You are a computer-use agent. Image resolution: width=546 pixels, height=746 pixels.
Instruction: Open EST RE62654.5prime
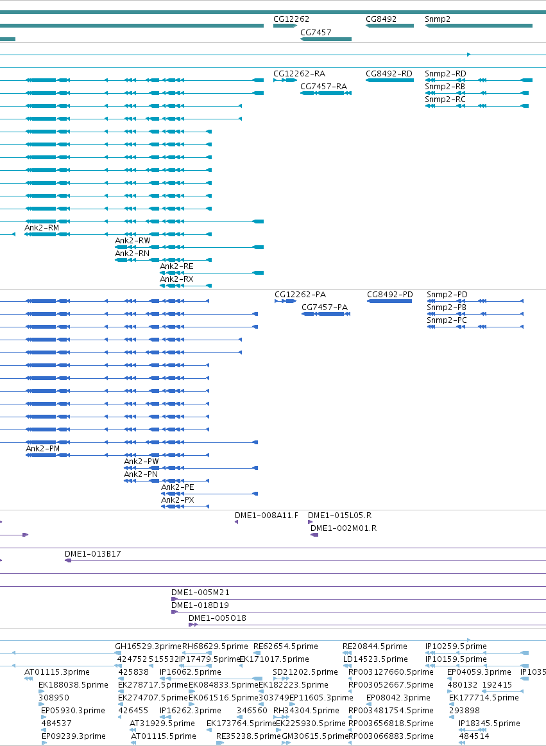(x=286, y=646)
